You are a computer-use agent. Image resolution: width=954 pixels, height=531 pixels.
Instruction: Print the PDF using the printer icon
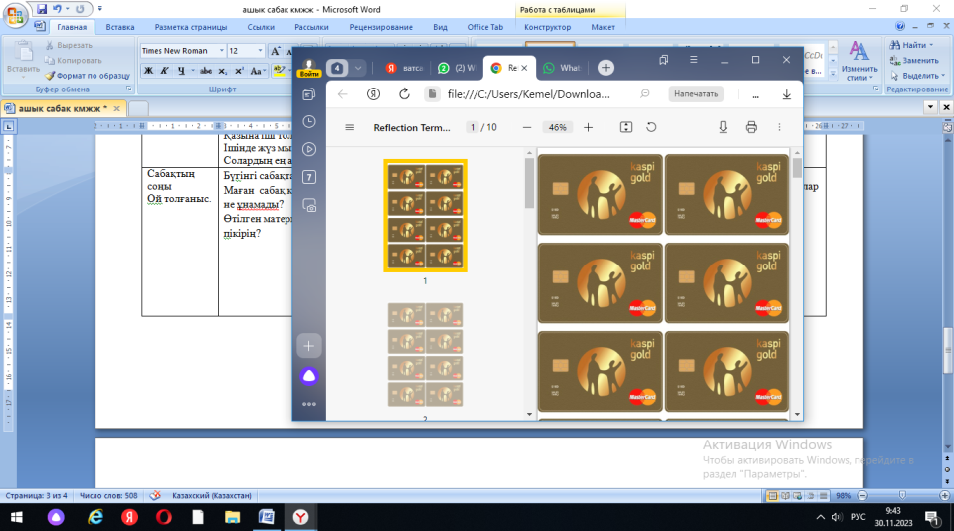pyautogui.click(x=751, y=127)
